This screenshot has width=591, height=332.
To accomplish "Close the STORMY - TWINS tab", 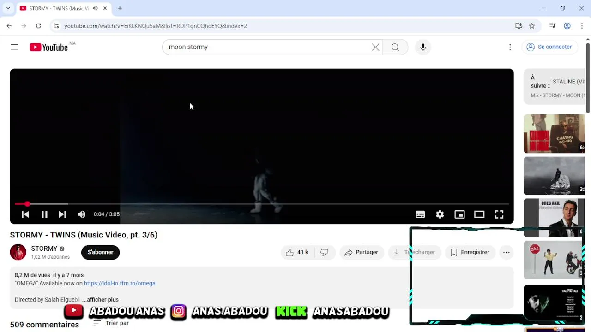I will pos(105,8).
